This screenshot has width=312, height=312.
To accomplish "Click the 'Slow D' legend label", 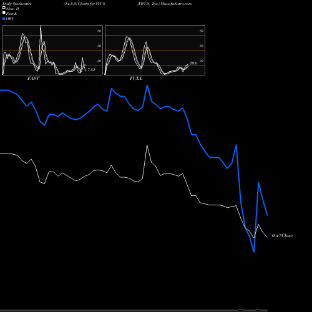I will (x=12, y=9).
